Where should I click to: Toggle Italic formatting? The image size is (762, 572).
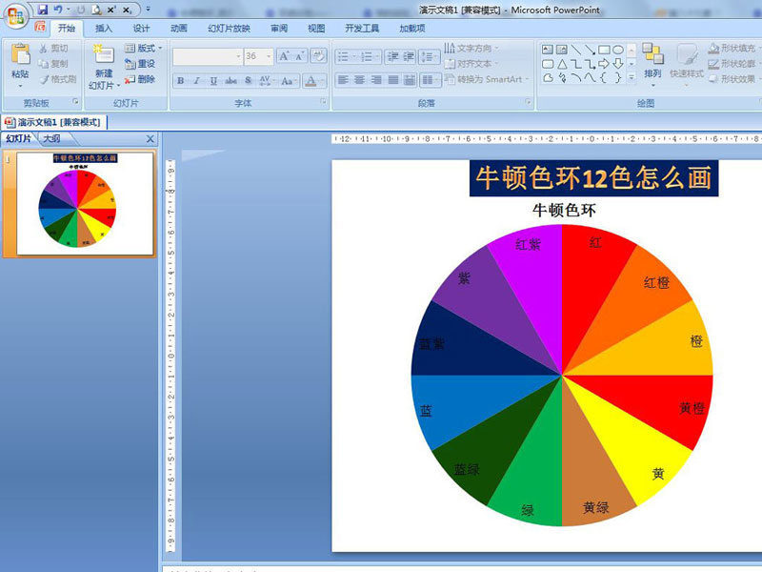tap(196, 81)
